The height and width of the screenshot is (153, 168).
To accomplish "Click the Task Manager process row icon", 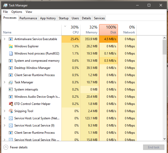I will tap(11, 82).
